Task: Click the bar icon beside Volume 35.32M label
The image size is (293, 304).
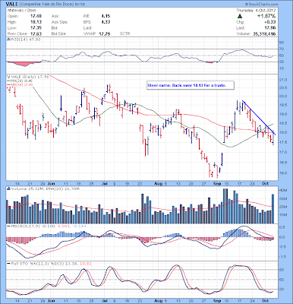Action: click(x=8, y=188)
